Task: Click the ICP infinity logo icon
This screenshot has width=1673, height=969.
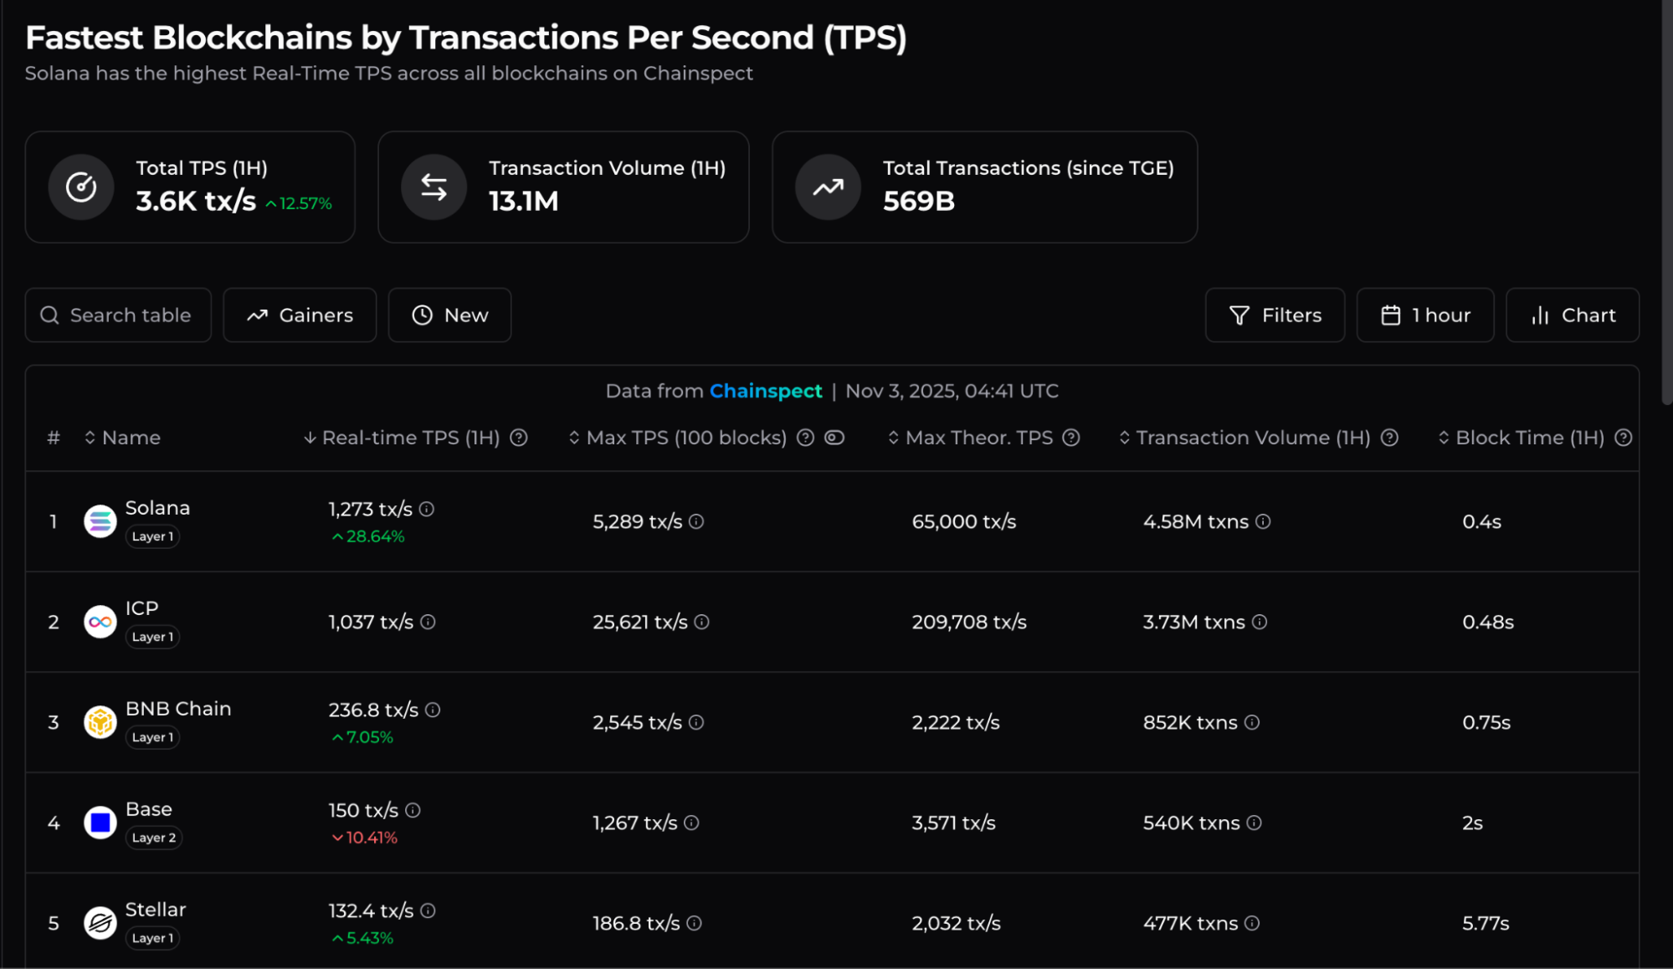Action: pyautogui.click(x=100, y=622)
